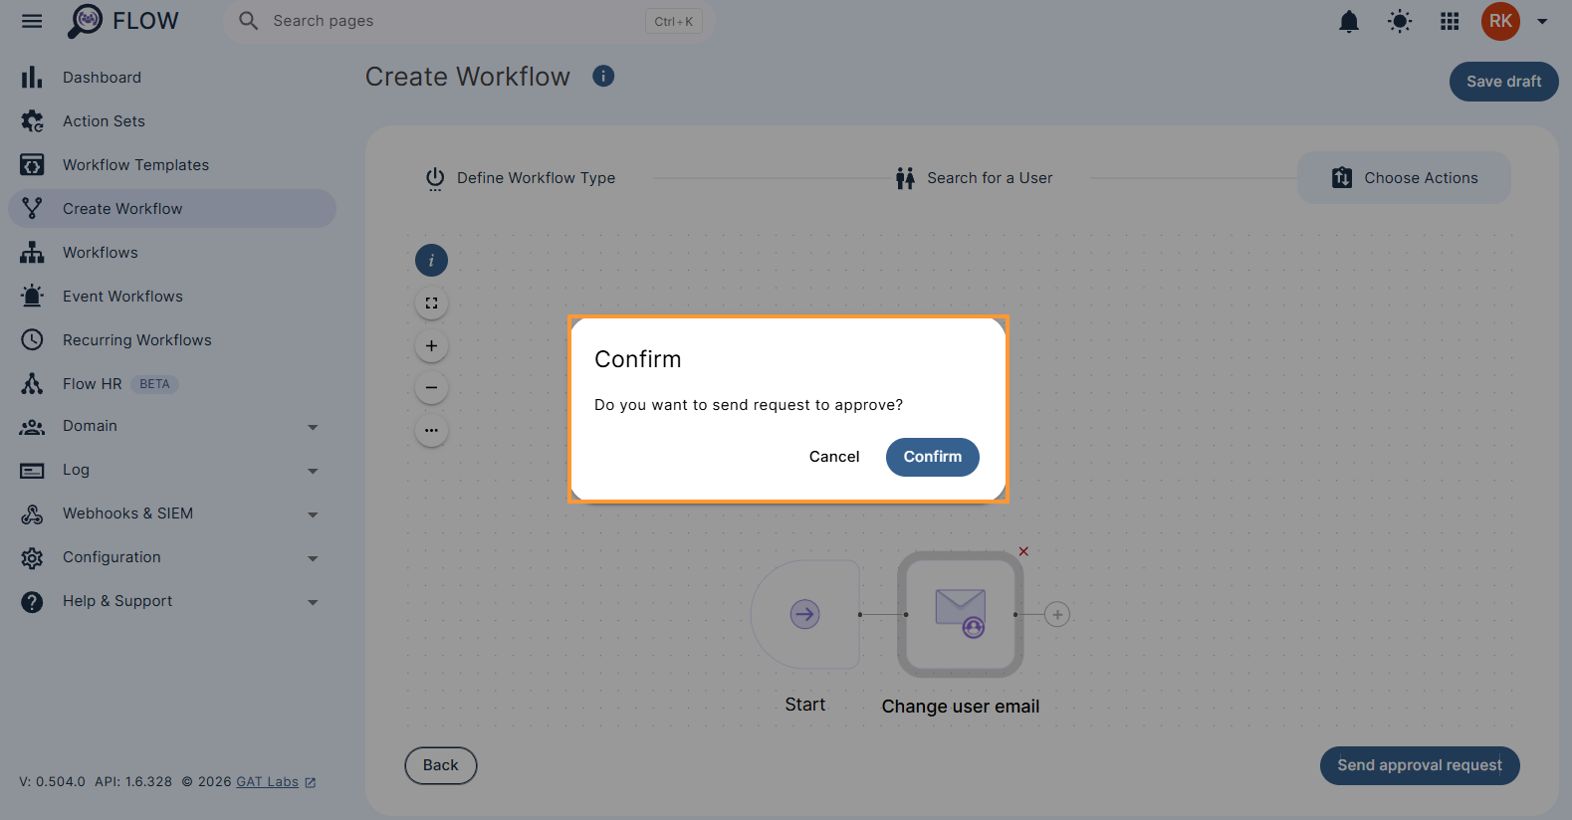
Task: Click the canvas info button
Action: (431, 261)
